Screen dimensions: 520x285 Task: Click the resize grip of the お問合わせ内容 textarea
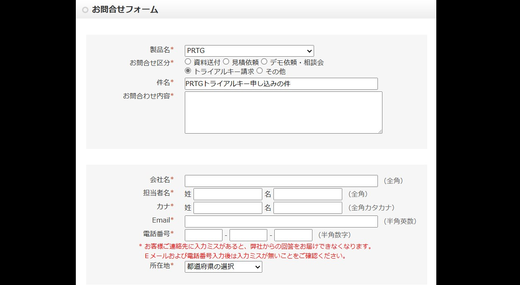pos(380,131)
